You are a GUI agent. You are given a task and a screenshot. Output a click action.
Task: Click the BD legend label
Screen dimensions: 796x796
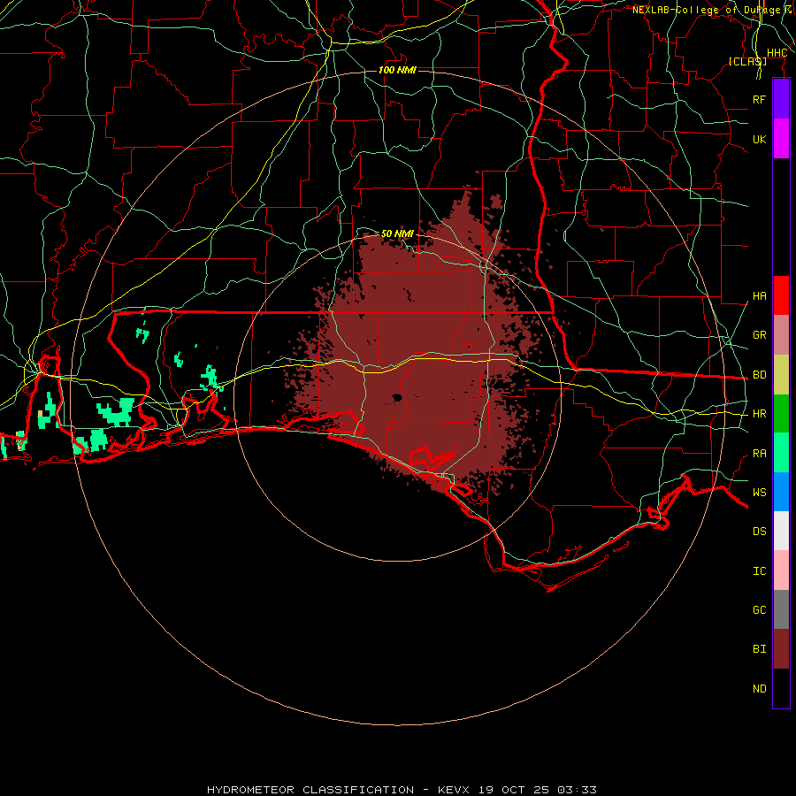click(x=759, y=375)
